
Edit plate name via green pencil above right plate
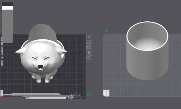(x=107, y=31)
